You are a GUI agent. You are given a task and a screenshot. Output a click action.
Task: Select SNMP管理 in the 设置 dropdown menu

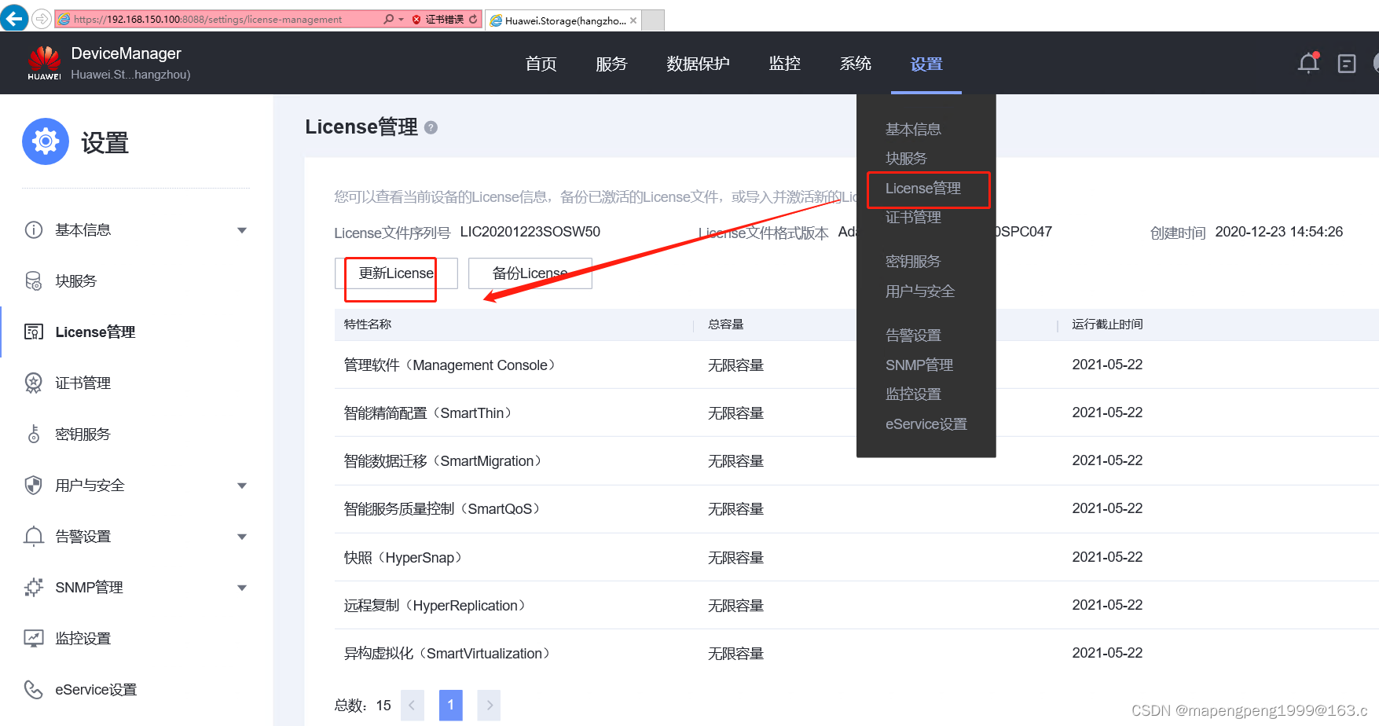pyautogui.click(x=919, y=365)
